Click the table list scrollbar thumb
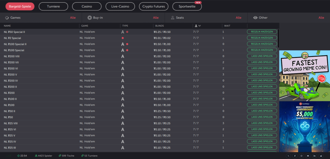The width and height of the screenshot is (330, 159). click(x=278, y=38)
